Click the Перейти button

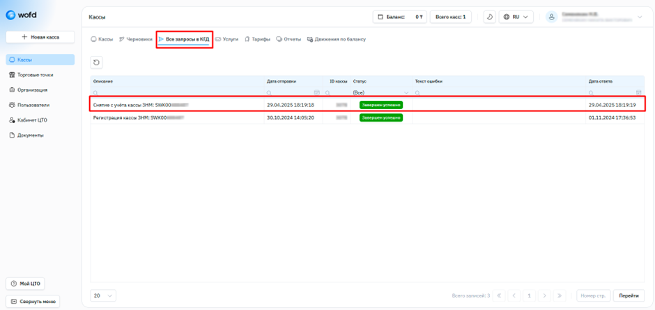[629, 295]
